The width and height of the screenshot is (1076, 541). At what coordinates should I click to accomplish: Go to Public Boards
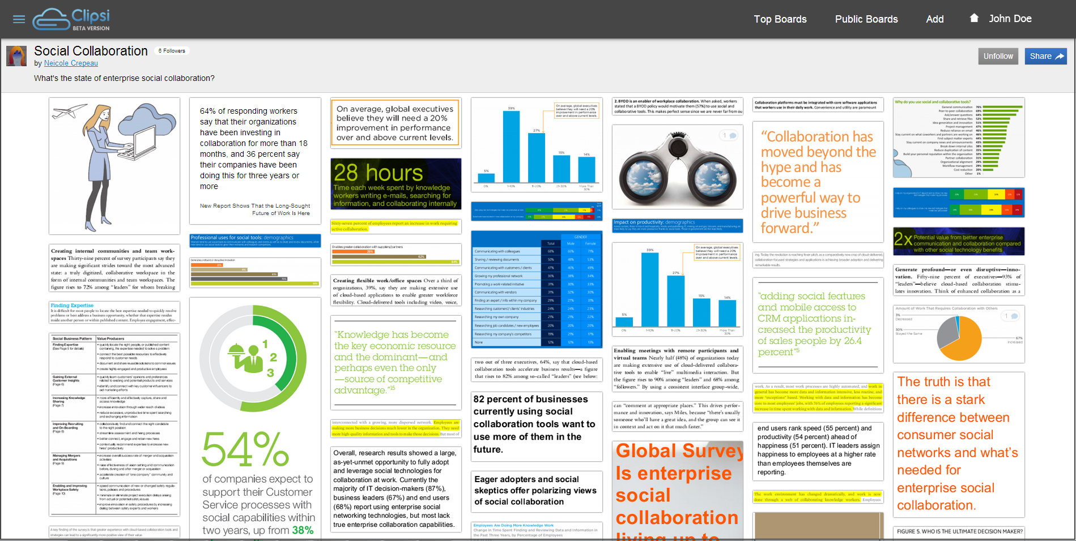coord(866,19)
